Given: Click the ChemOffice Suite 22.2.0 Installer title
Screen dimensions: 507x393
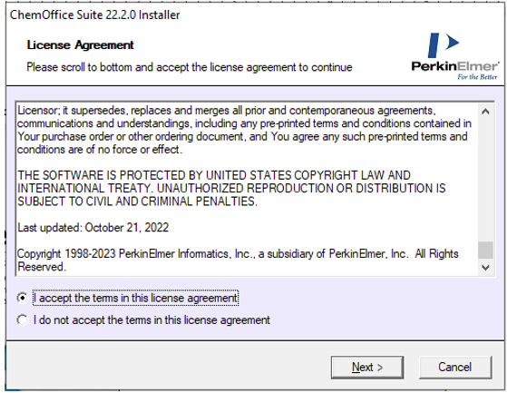Looking at the screenshot, I should point(94,15).
